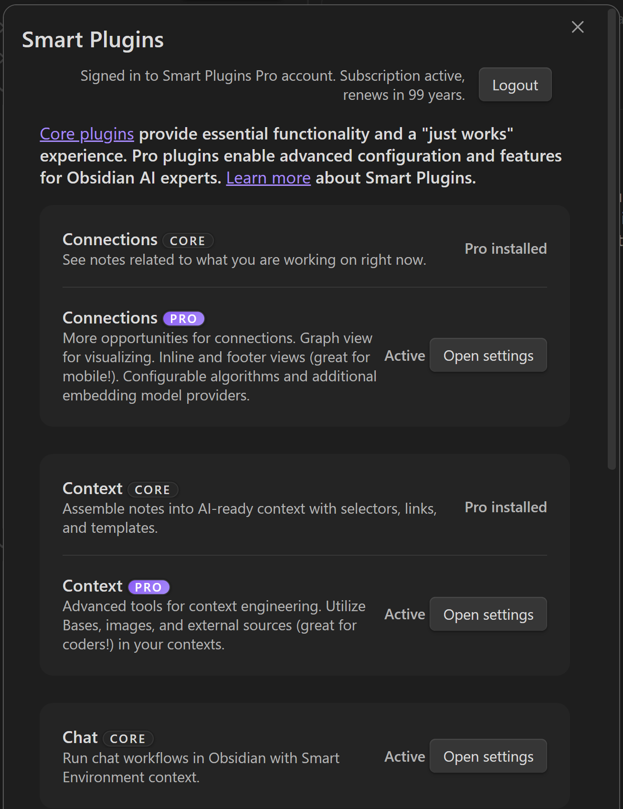
Task: Follow the Learn more link
Action: (x=268, y=178)
